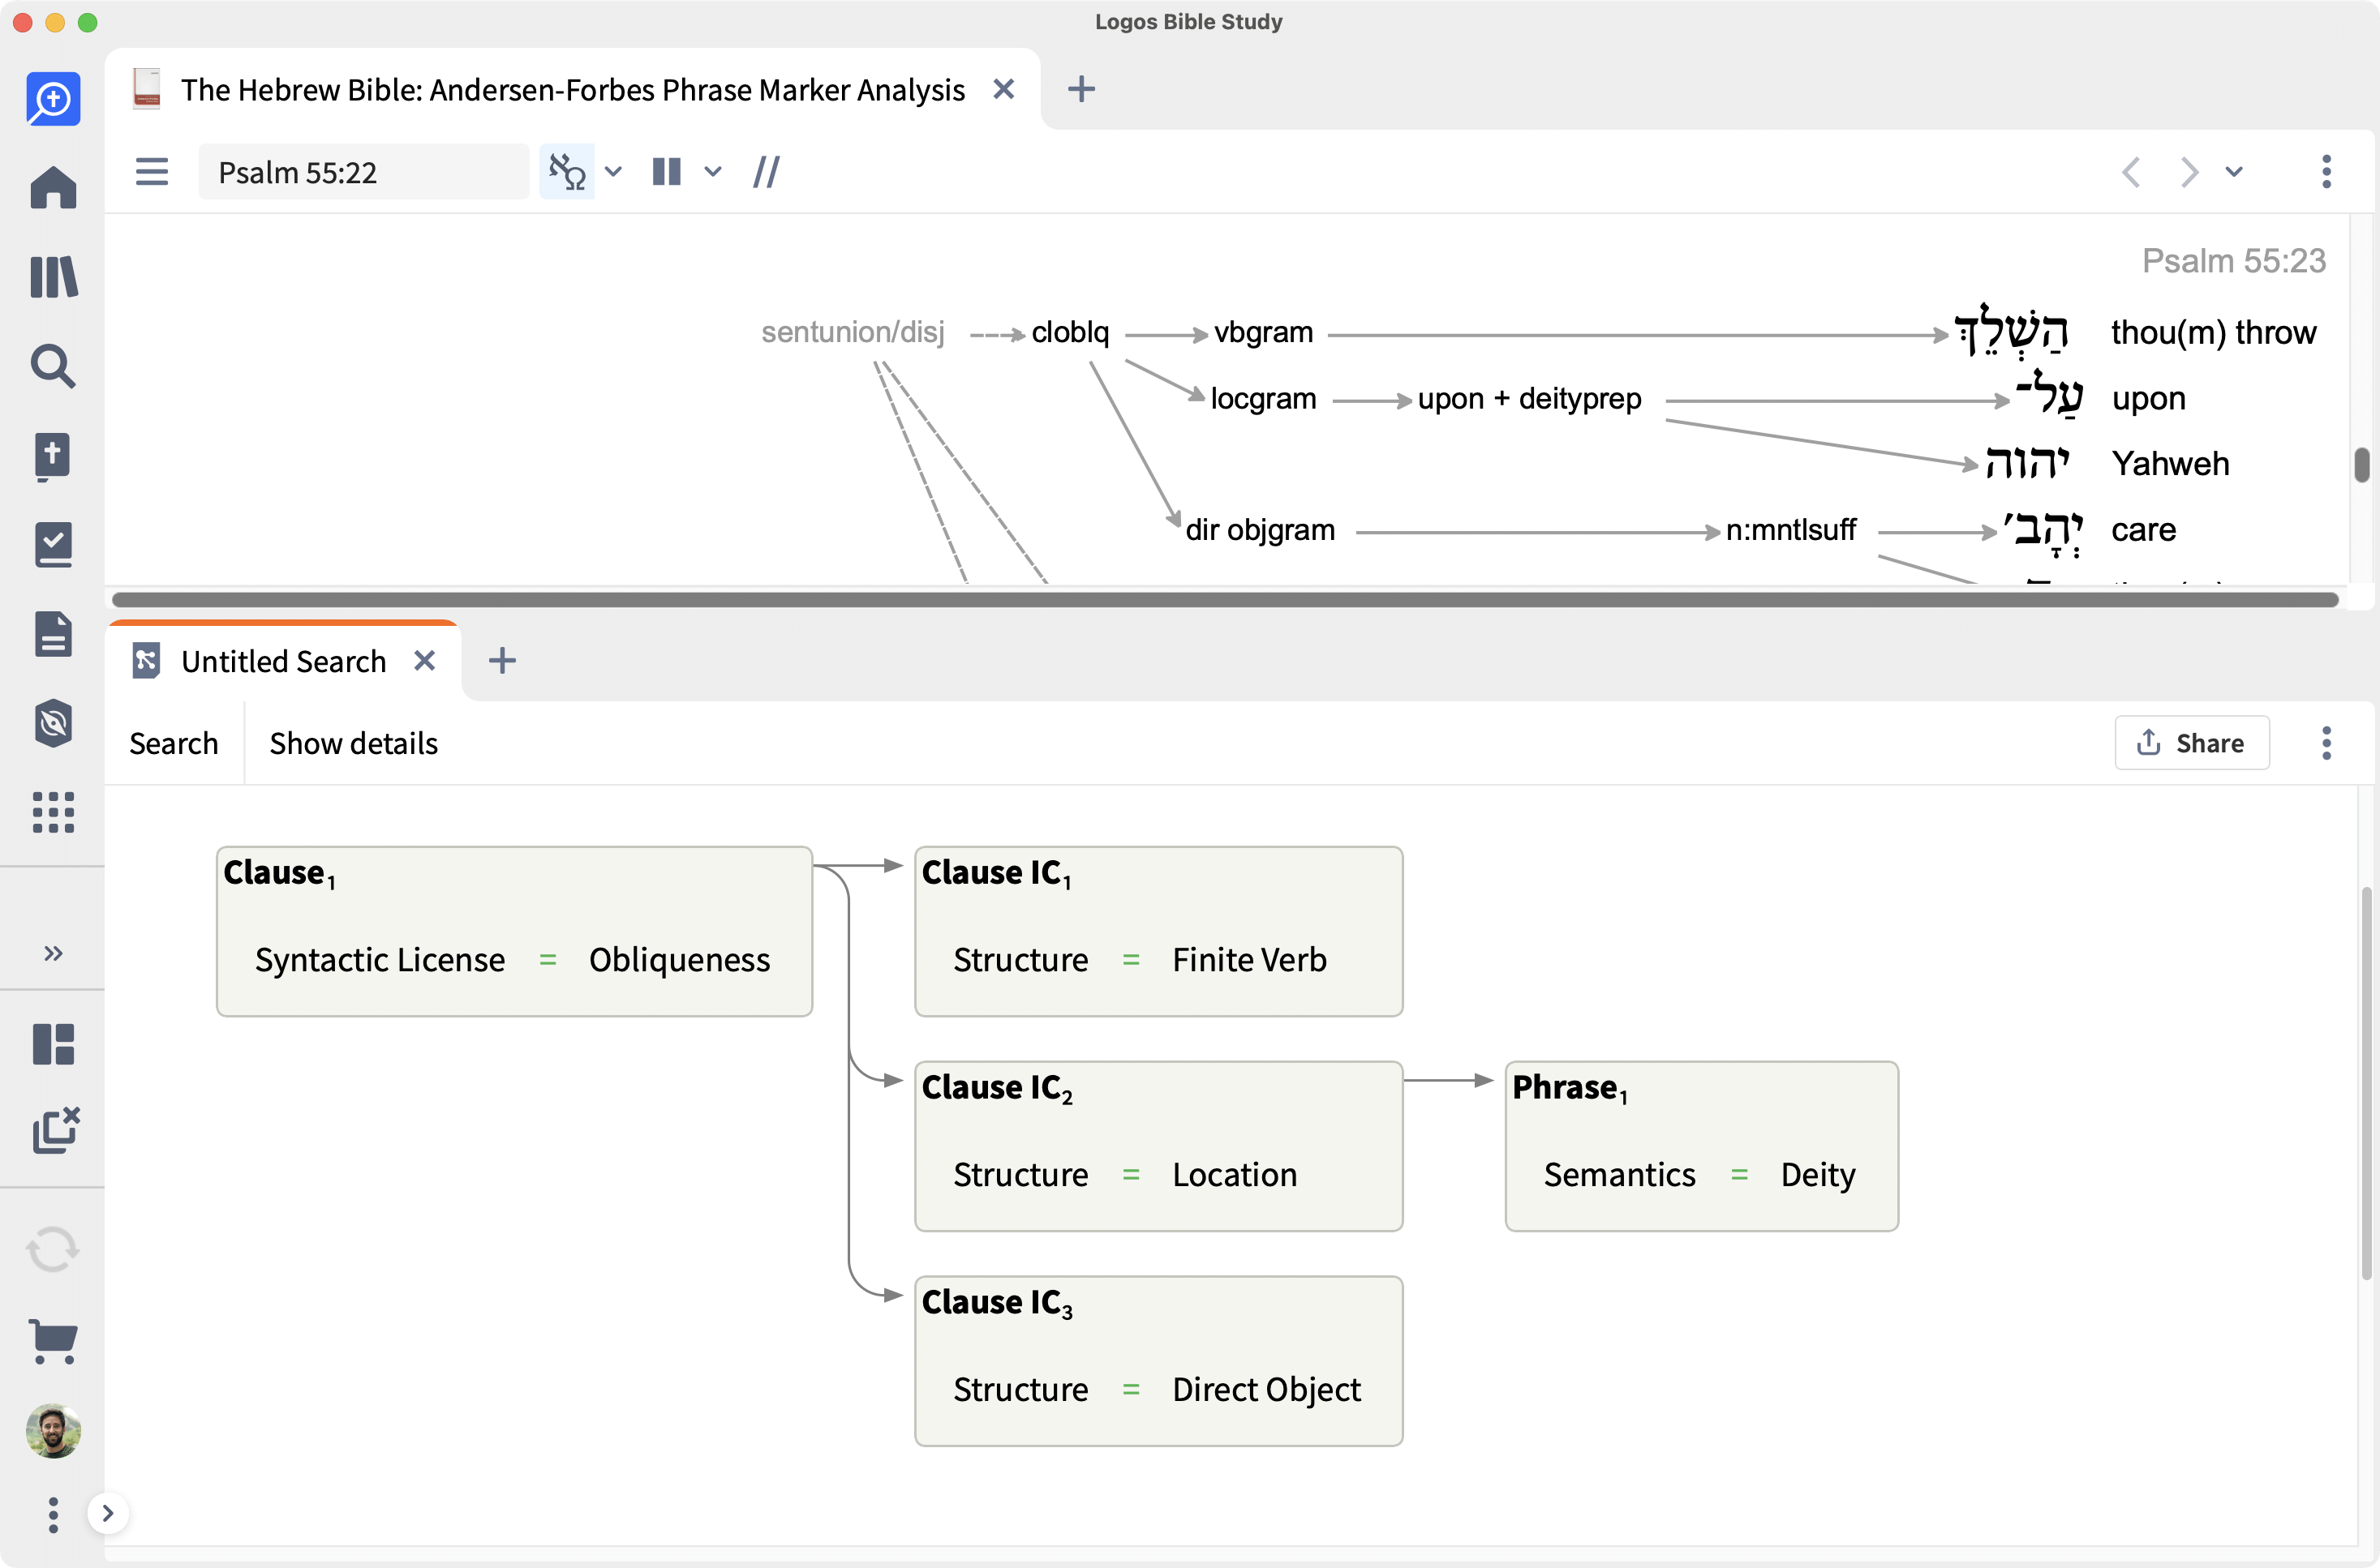Add a new tab in top panel
The height and width of the screenshot is (1568, 2380).
(x=1081, y=90)
